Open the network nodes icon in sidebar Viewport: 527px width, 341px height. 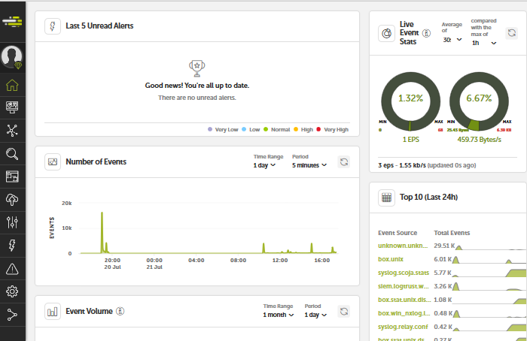(x=12, y=130)
